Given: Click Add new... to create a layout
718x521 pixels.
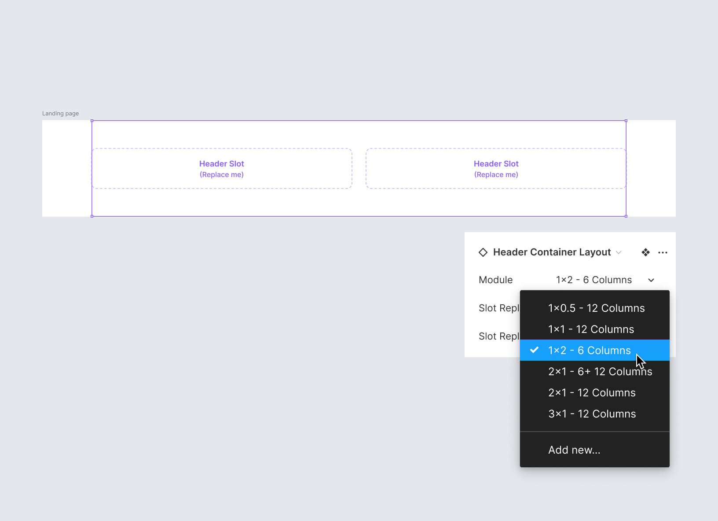Looking at the screenshot, I should click(x=574, y=450).
